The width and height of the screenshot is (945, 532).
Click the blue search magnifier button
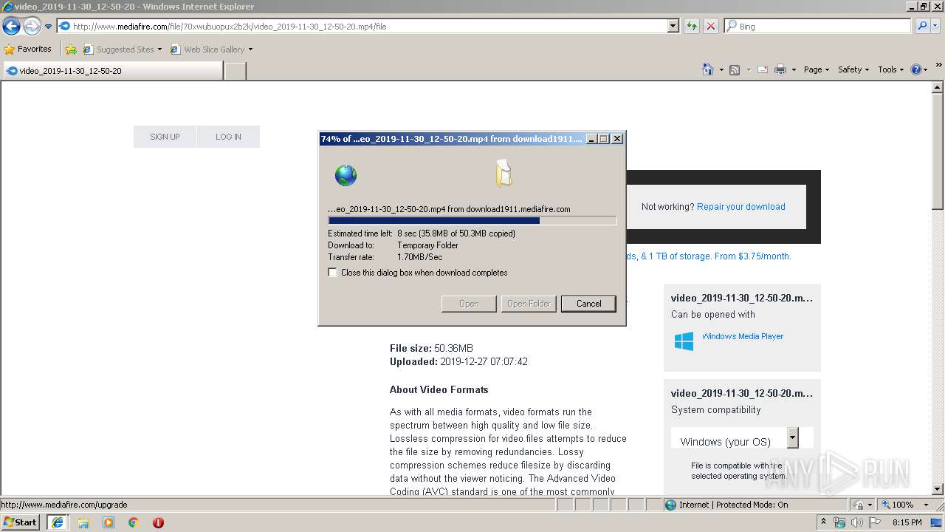(x=922, y=26)
